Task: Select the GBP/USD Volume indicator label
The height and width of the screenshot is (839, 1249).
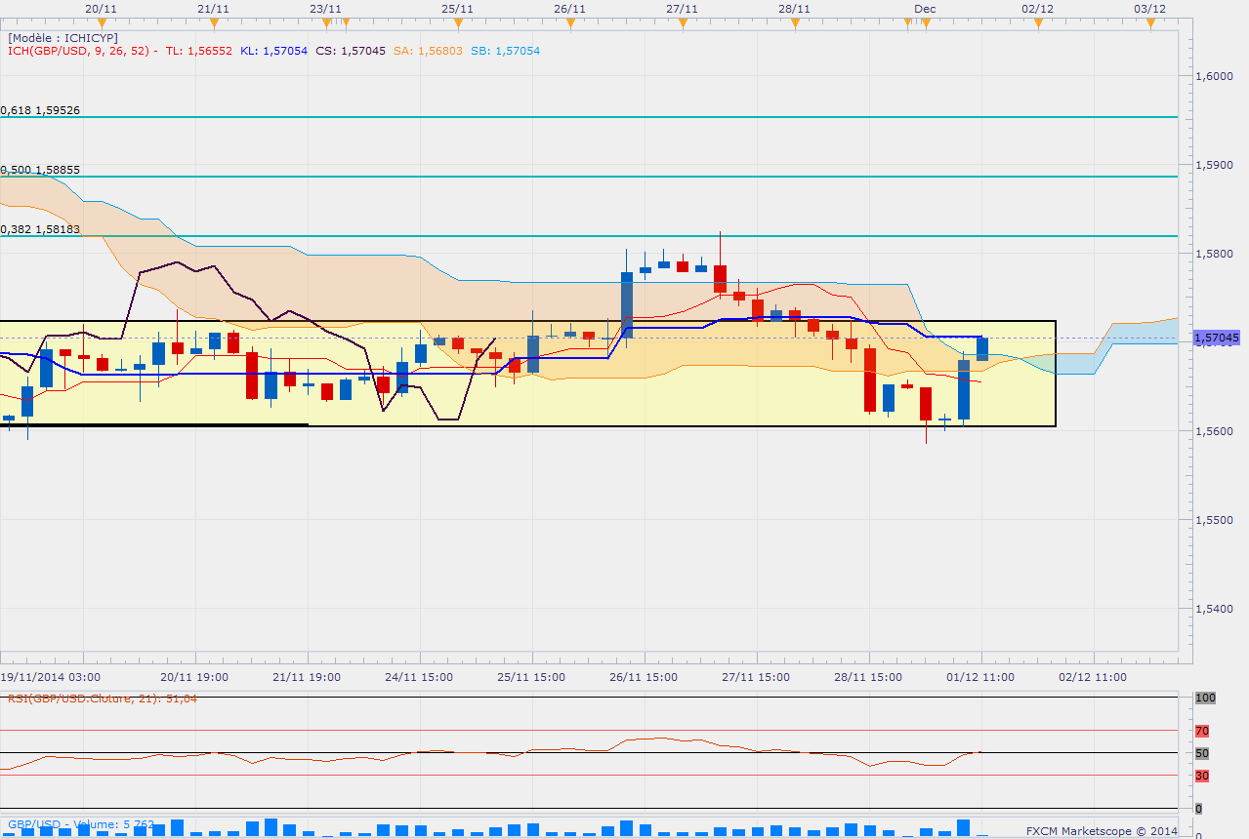Action: [x=79, y=824]
